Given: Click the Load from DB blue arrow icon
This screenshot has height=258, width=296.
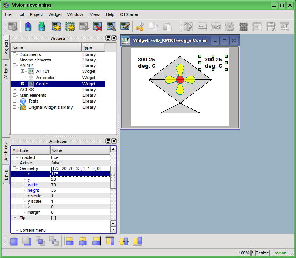Looking at the screenshot, I should [x=28, y=27].
